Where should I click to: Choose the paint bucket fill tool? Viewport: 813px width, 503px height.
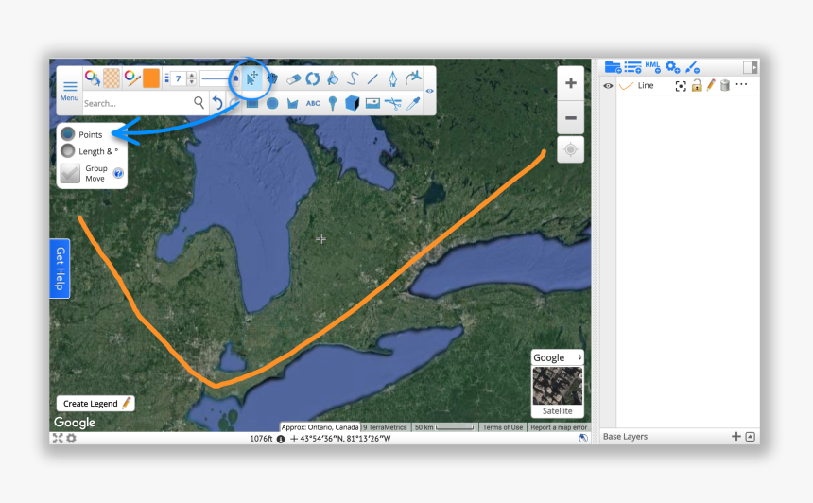pos(332,78)
